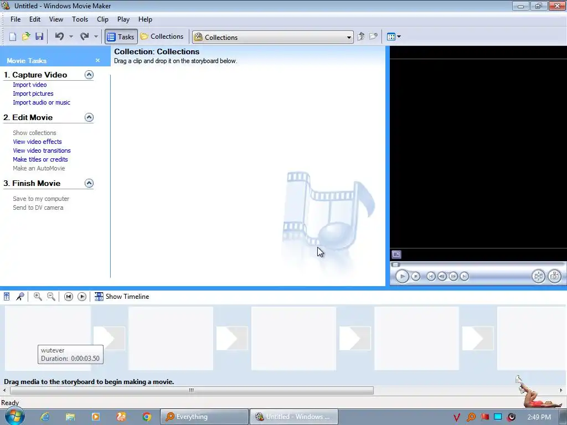Image resolution: width=567 pixels, height=425 pixels.
Task: Click the Zoom Timeline In icon
Action: click(38, 297)
